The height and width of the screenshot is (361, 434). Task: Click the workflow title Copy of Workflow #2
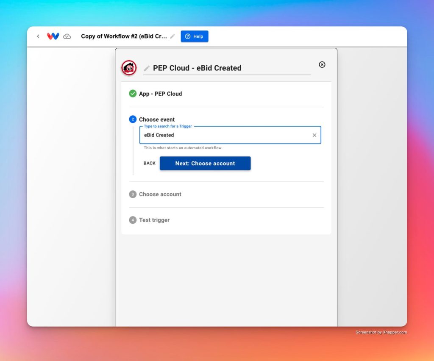coord(124,36)
